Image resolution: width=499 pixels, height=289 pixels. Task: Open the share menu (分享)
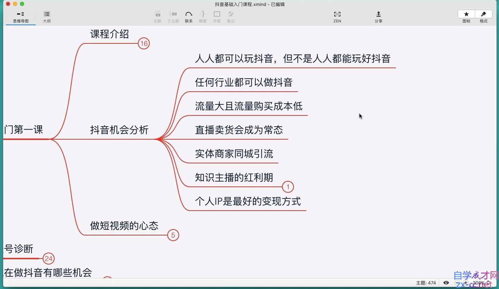click(x=378, y=17)
